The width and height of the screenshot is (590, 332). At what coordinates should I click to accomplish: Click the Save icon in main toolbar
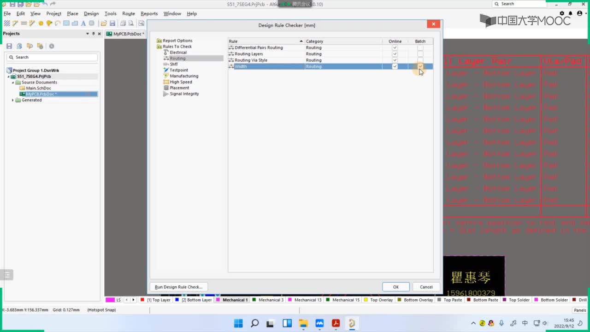112,23
